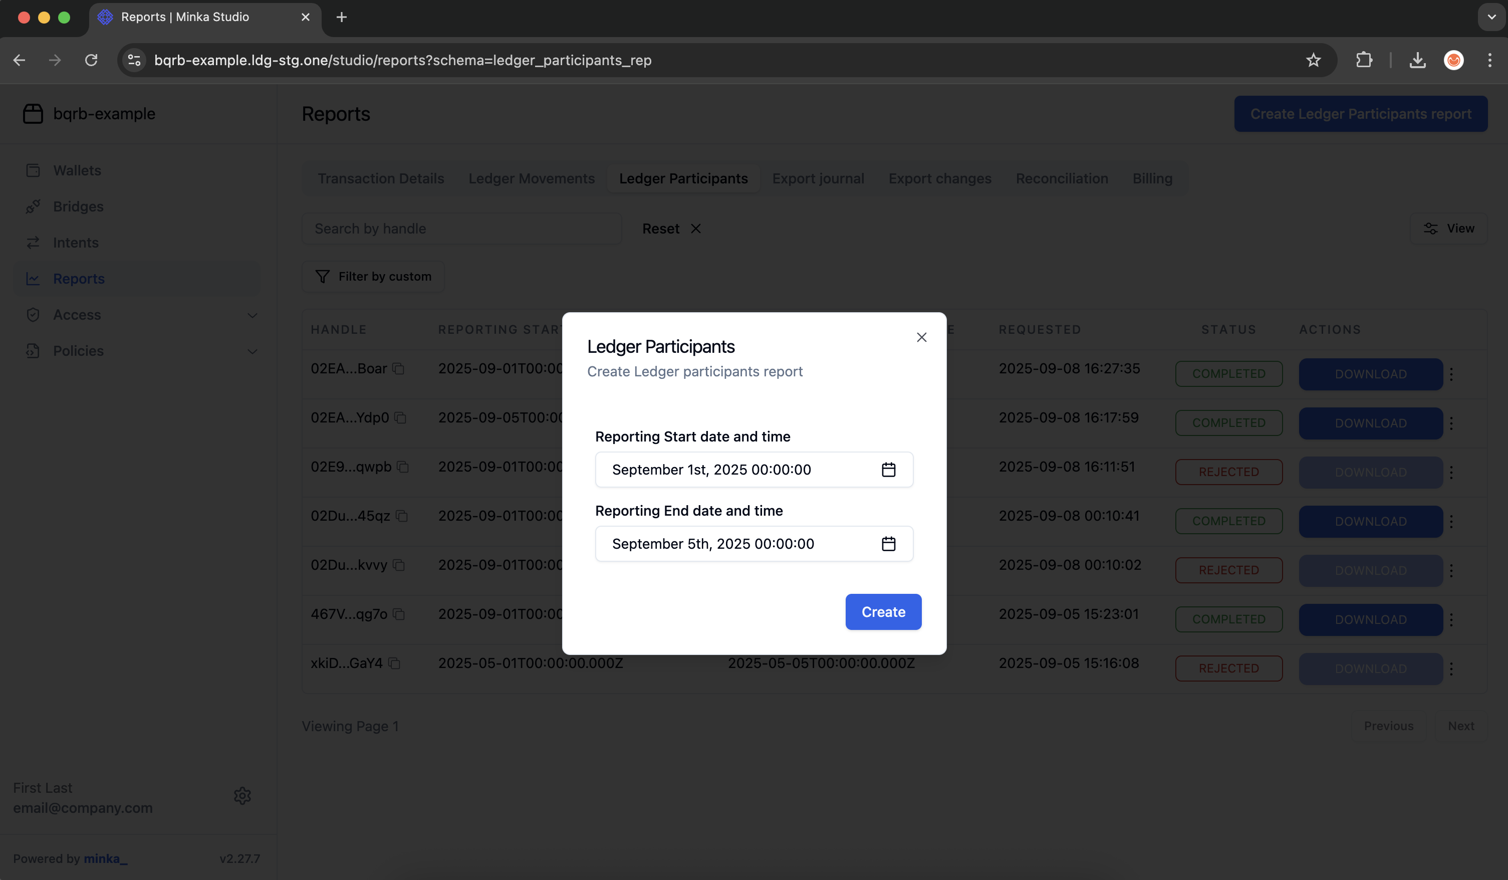The image size is (1508, 880).
Task: Open calendar picker for Reporting End date
Action: [888, 544]
